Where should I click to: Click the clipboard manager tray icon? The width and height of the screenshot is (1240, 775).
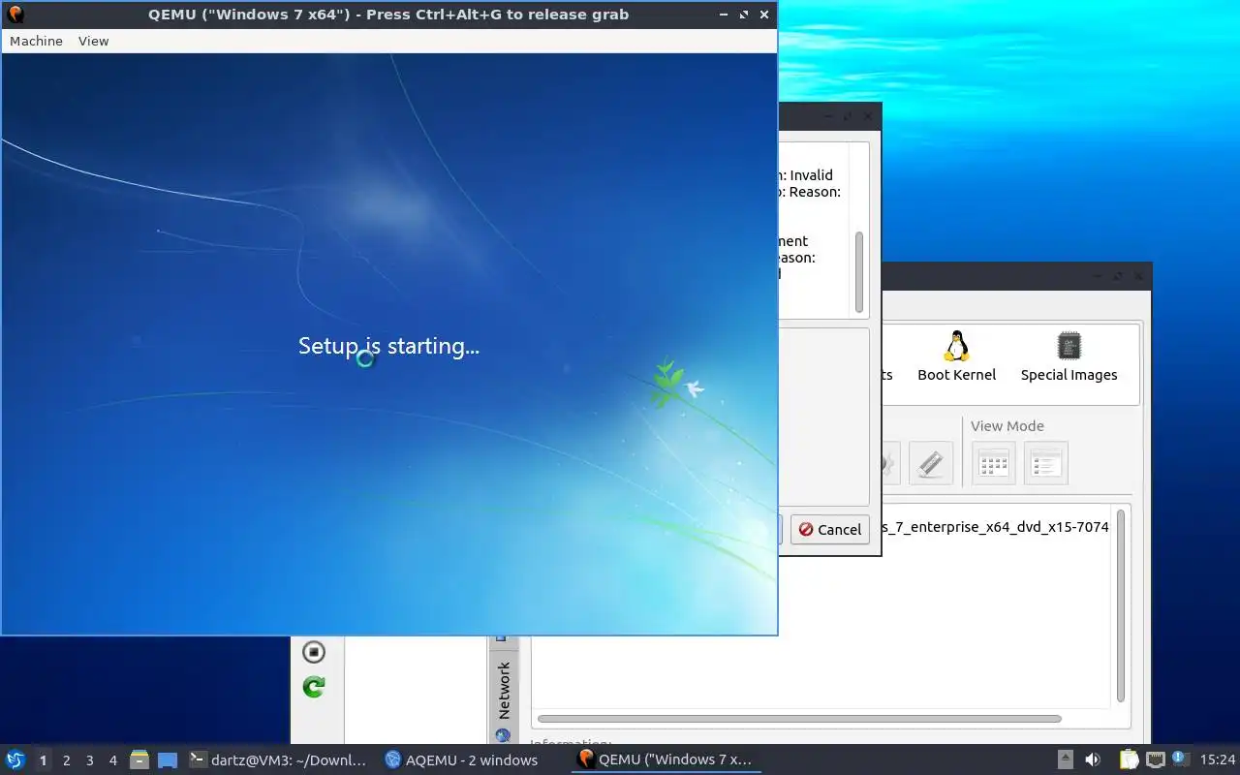click(1130, 760)
